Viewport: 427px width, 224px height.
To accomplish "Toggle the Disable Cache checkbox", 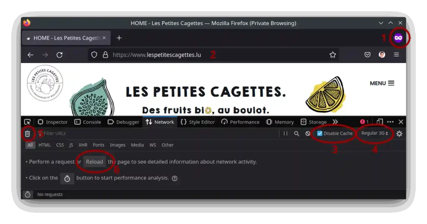I will (x=320, y=133).
